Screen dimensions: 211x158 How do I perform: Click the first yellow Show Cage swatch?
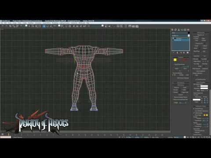point(204,115)
